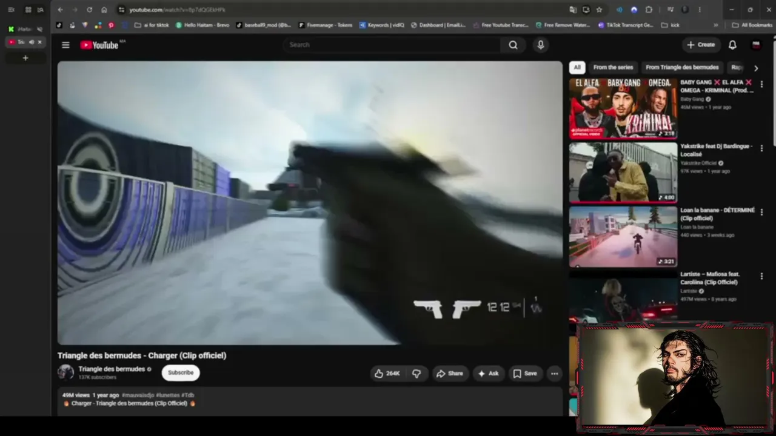Open menu for Yakstrike Localisé video

(x=761, y=148)
